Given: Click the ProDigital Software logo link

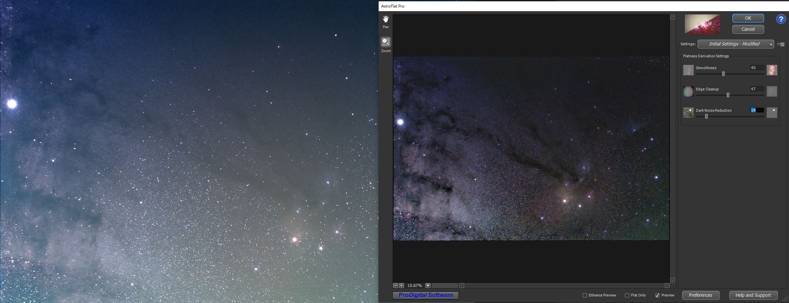Looking at the screenshot, I should pos(425,295).
